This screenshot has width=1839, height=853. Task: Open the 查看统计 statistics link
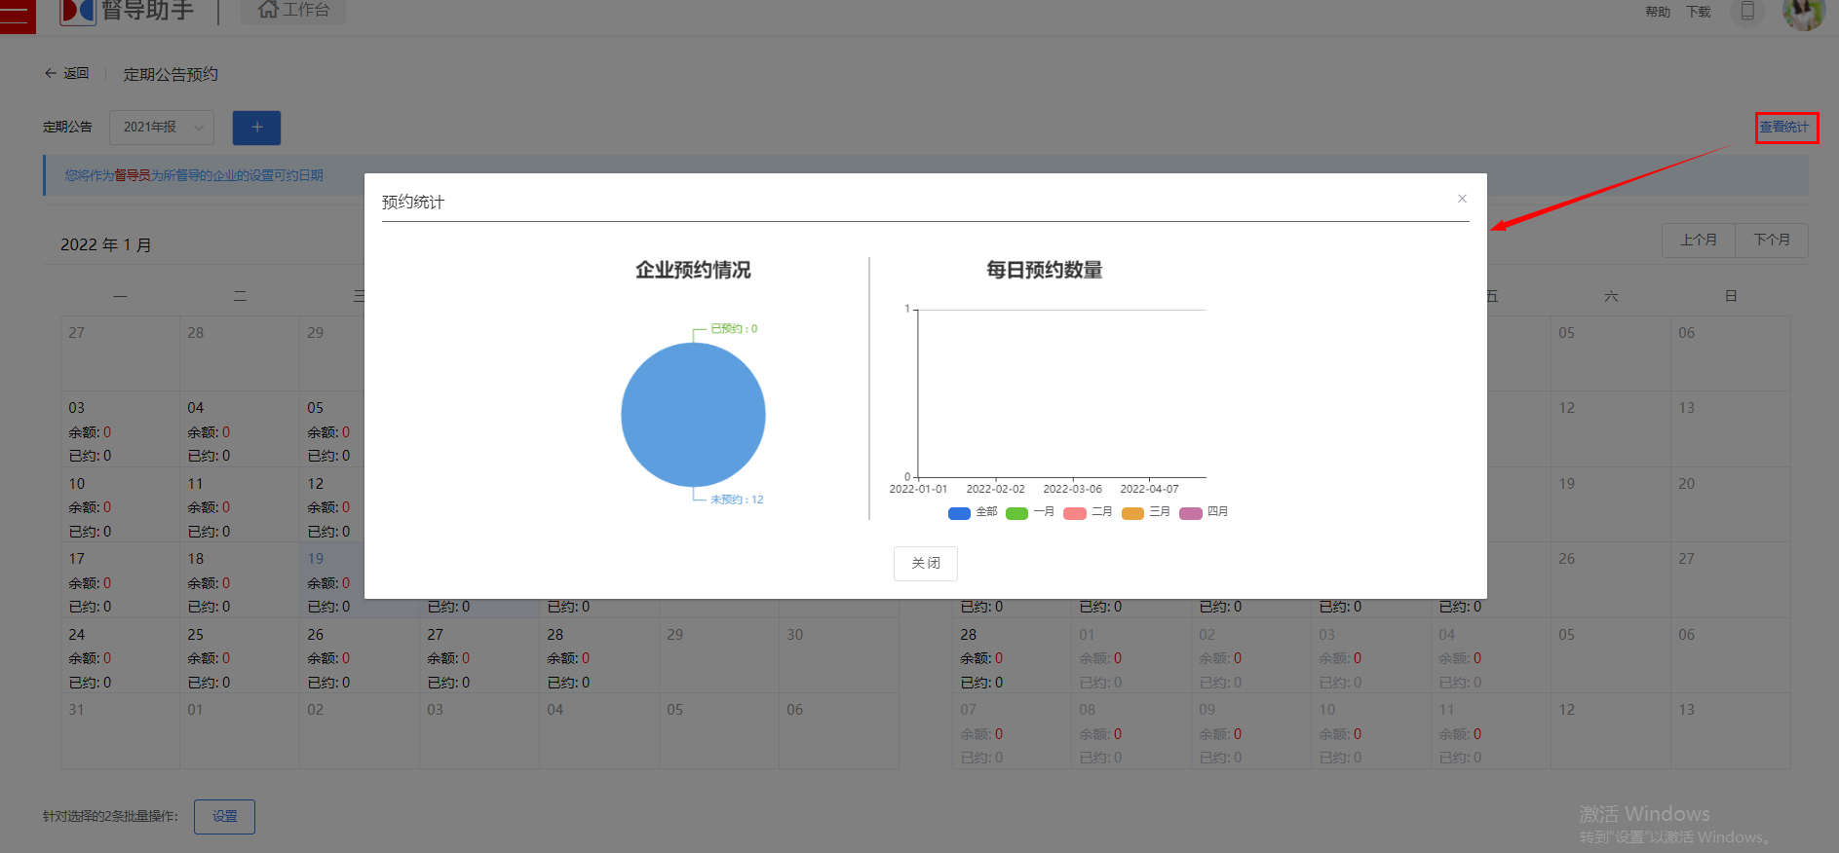(1785, 128)
